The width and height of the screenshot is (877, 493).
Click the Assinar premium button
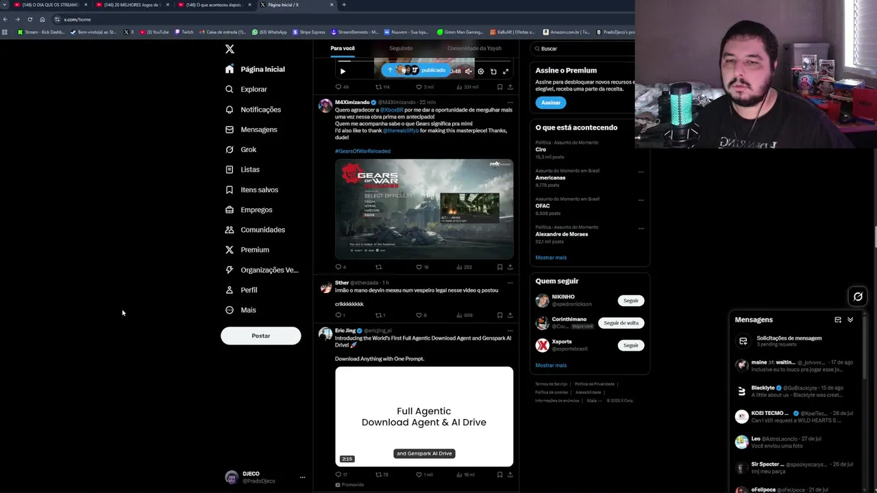[x=551, y=103]
